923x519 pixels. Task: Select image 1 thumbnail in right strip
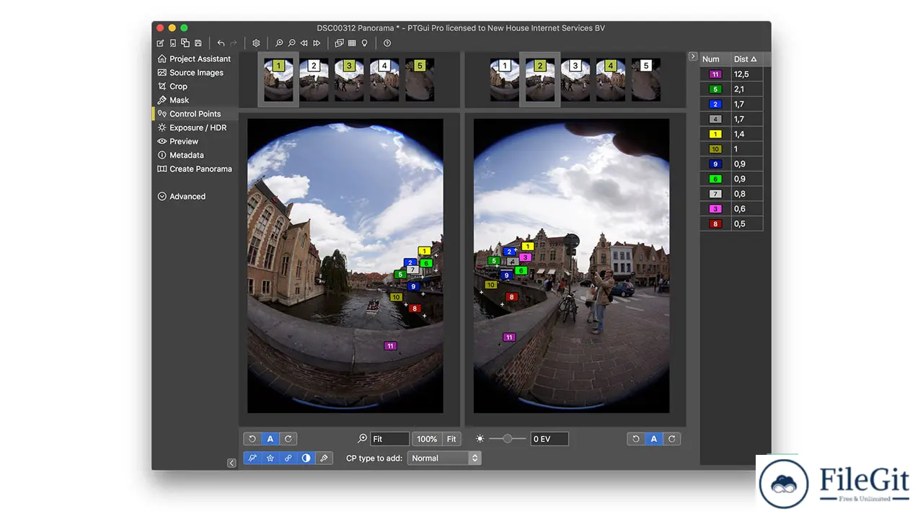coord(505,79)
